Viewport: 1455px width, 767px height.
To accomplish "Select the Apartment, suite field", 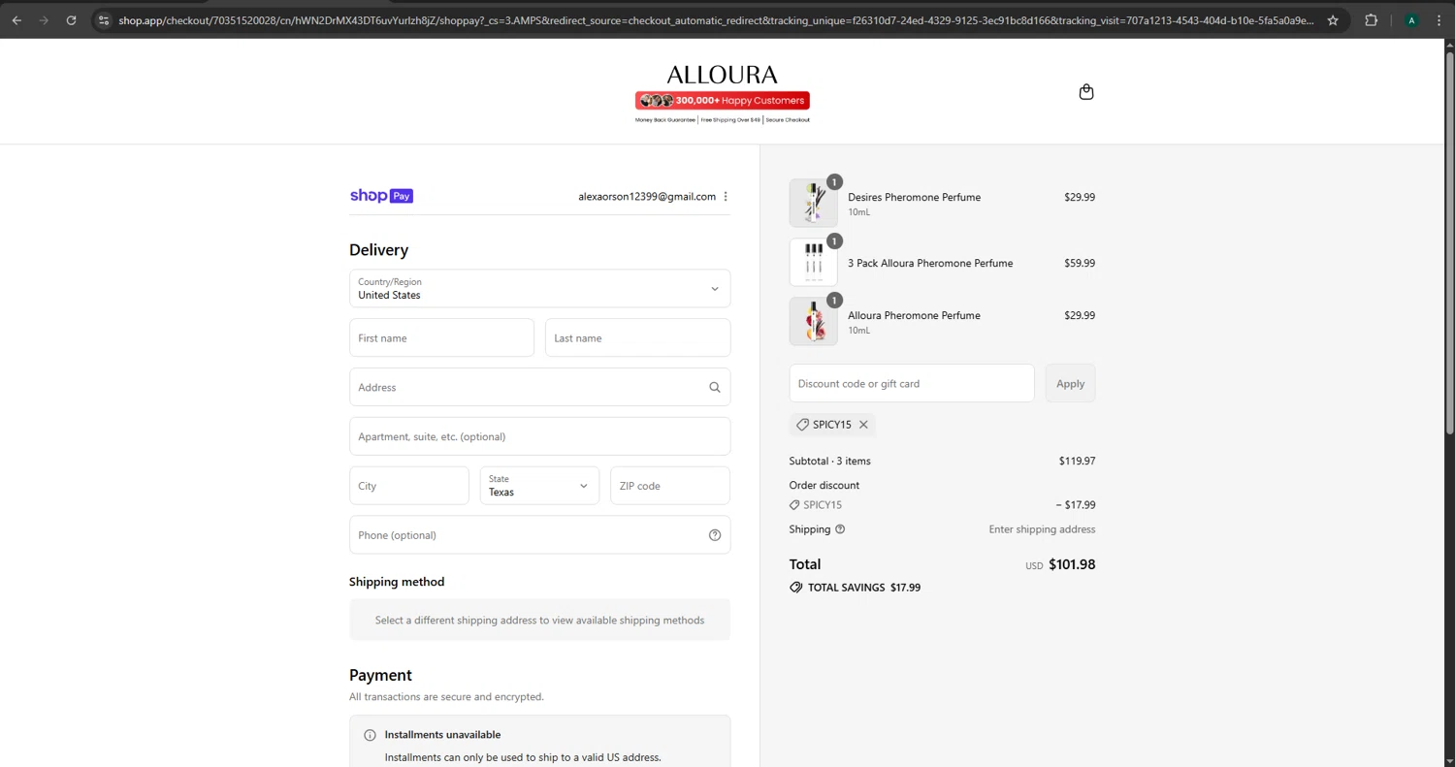I will point(540,436).
